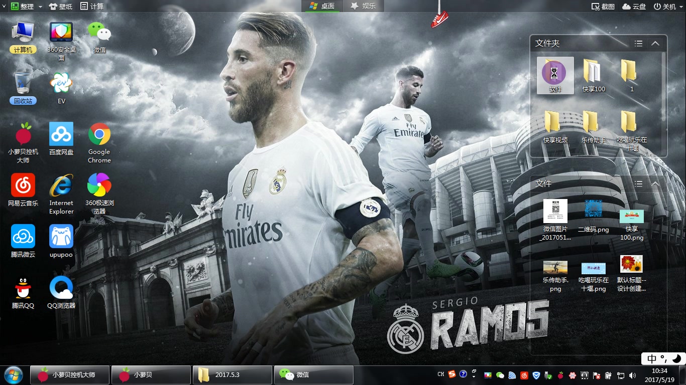Click the red sneaker pendant widget
Screen dimensions: 686x385
coord(439,19)
